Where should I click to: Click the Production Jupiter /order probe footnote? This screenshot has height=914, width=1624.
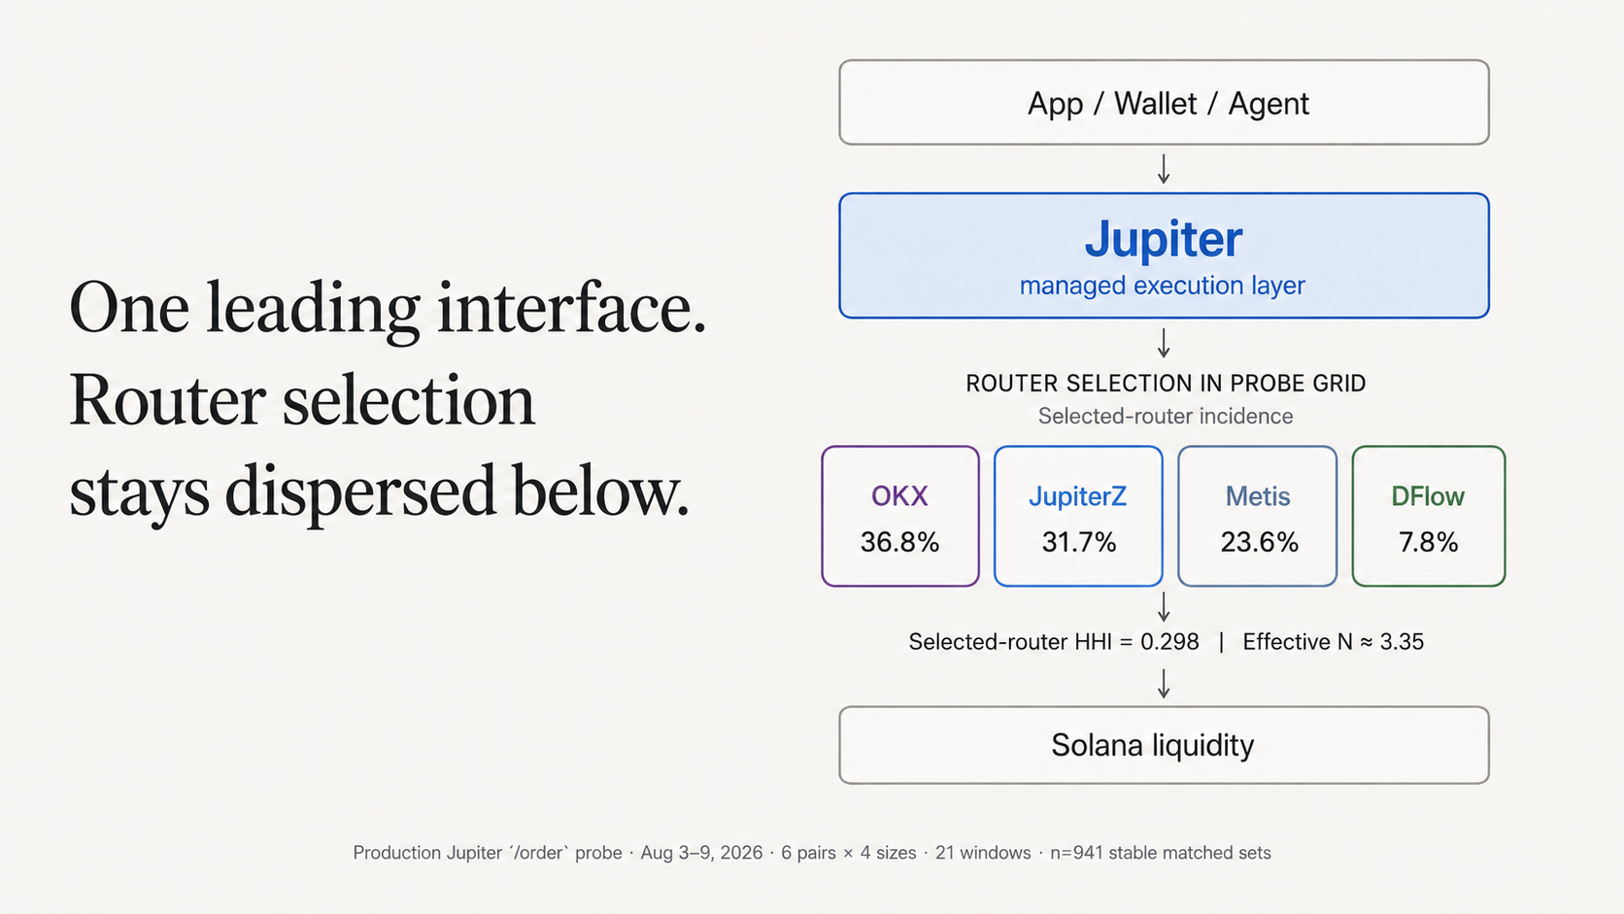coord(488,853)
